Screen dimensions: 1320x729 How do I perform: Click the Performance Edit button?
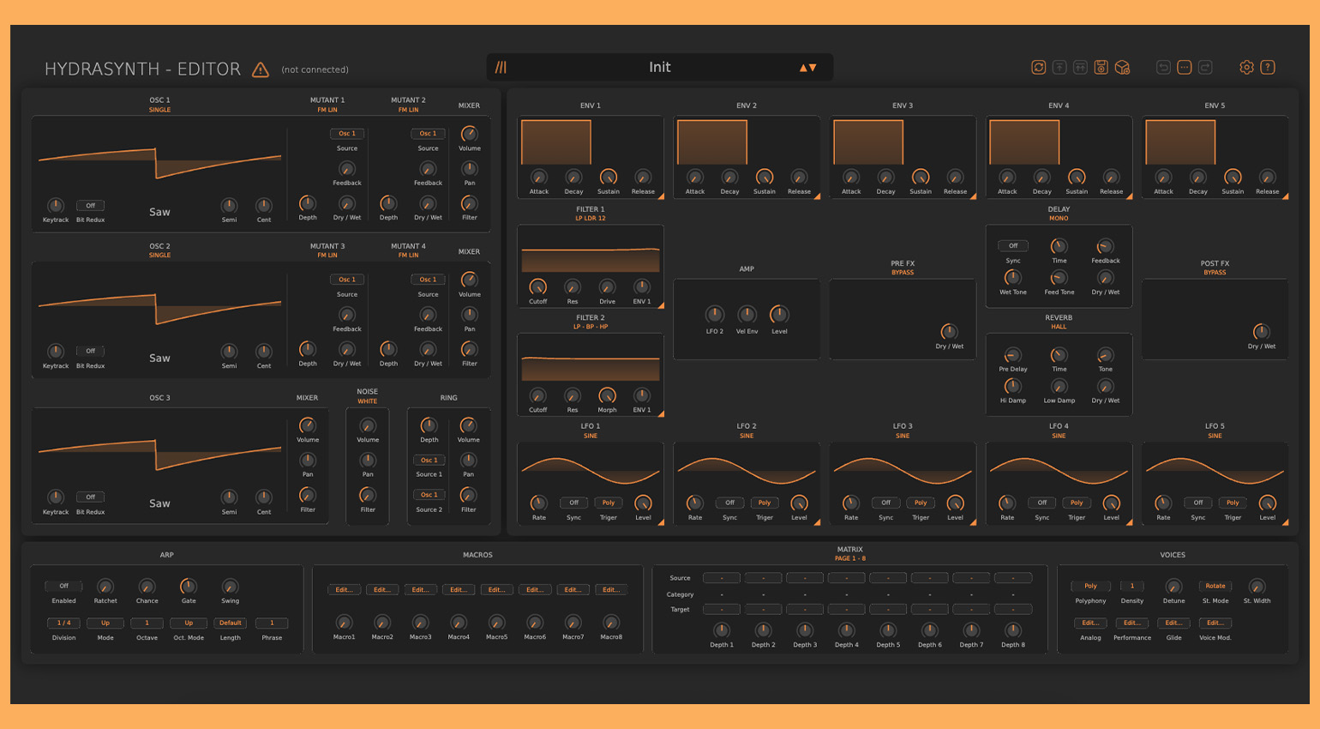(1132, 623)
